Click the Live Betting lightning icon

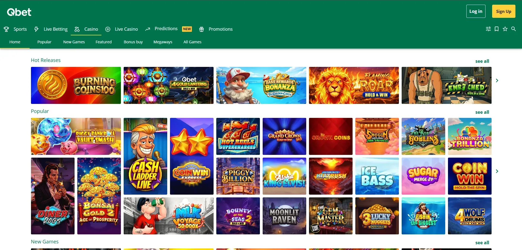point(36,29)
